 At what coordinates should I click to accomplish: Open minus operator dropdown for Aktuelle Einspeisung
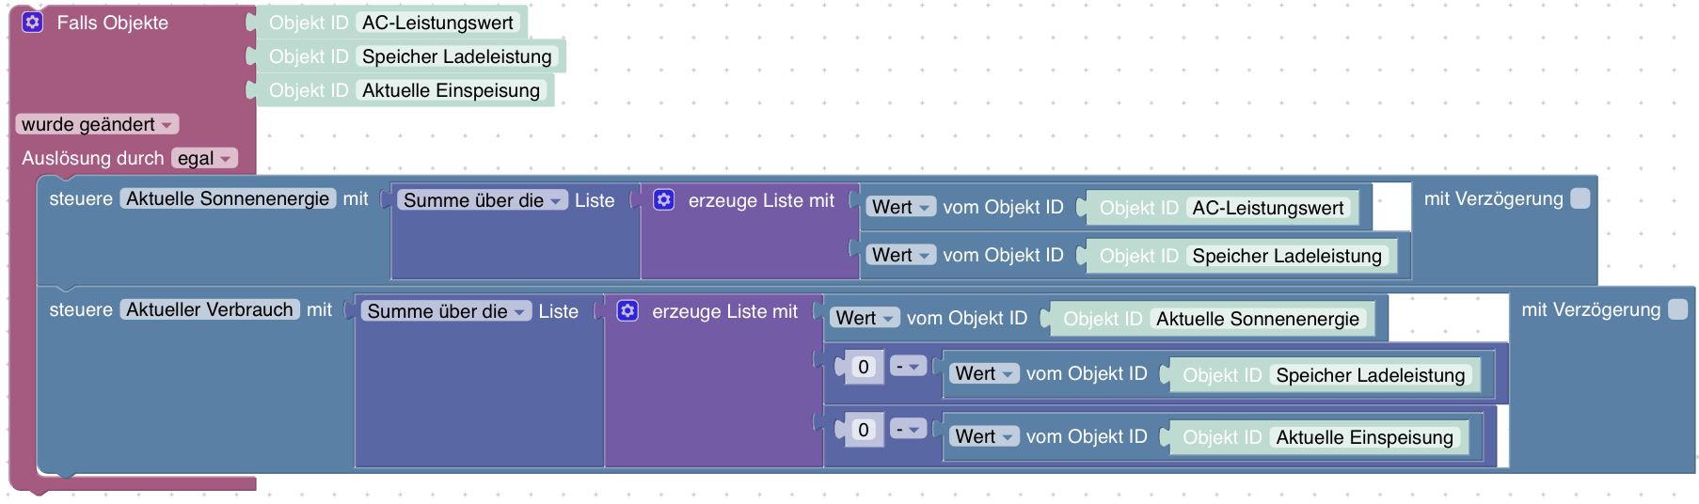(x=908, y=429)
